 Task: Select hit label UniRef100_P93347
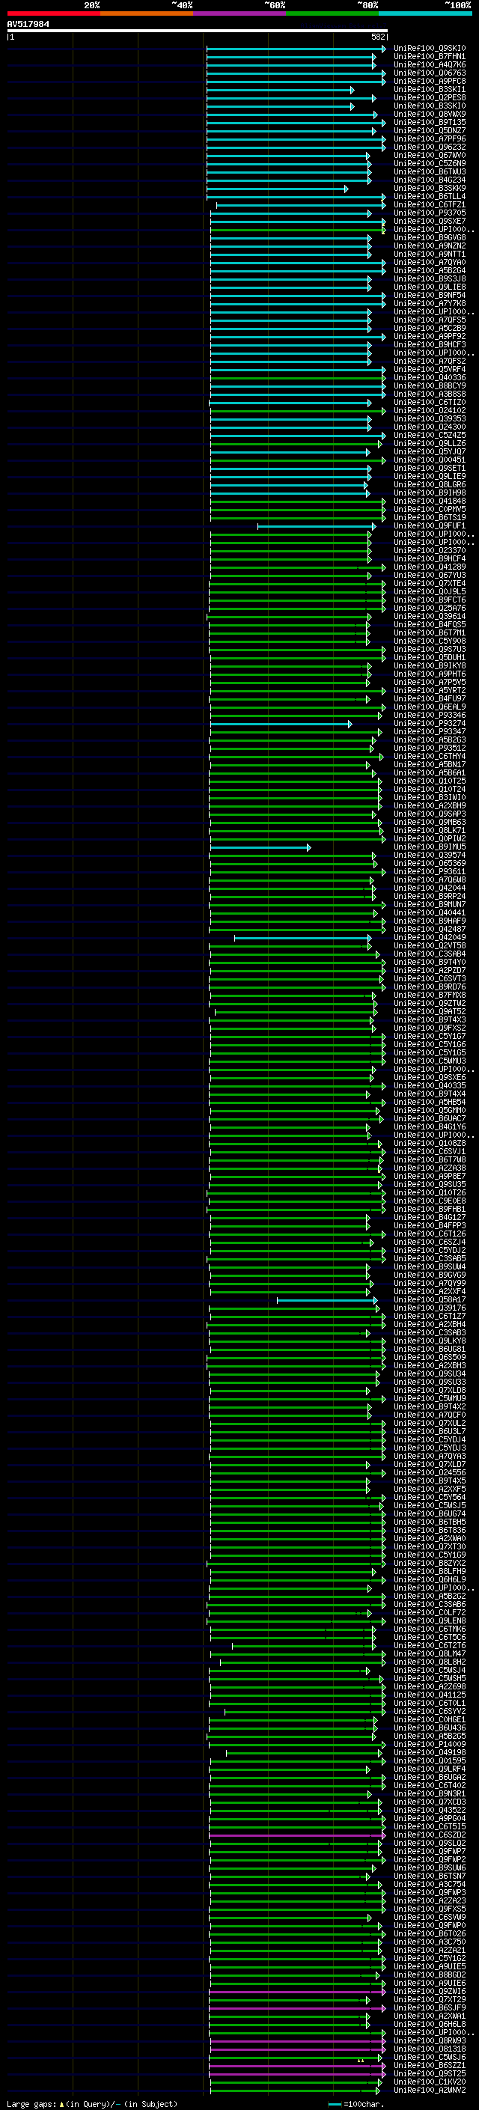(430, 731)
